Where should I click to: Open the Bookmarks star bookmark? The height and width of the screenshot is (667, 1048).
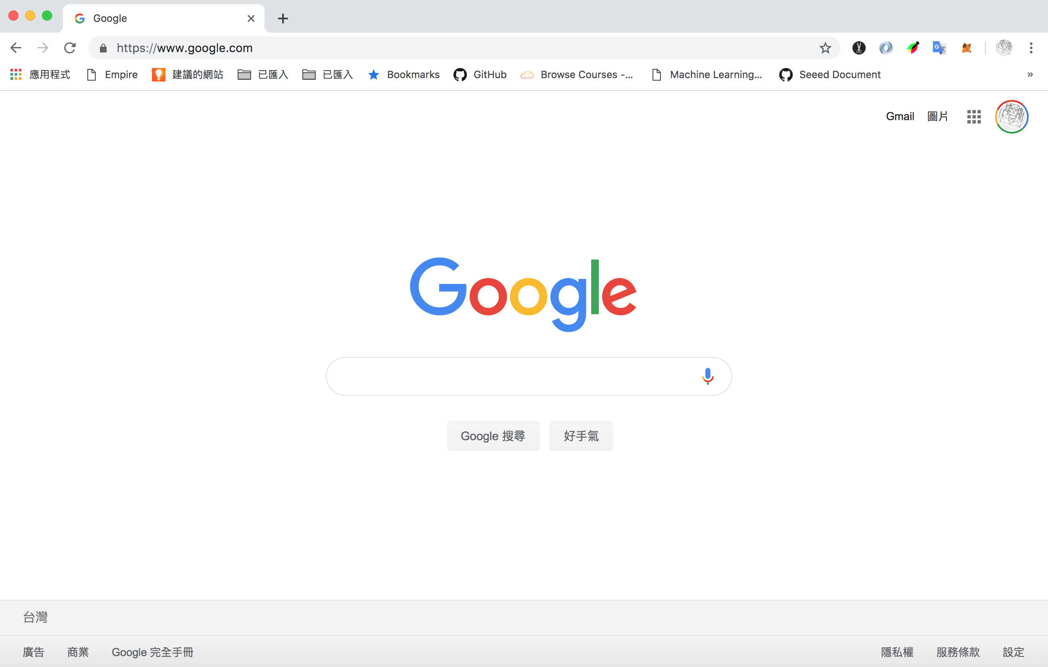(403, 75)
